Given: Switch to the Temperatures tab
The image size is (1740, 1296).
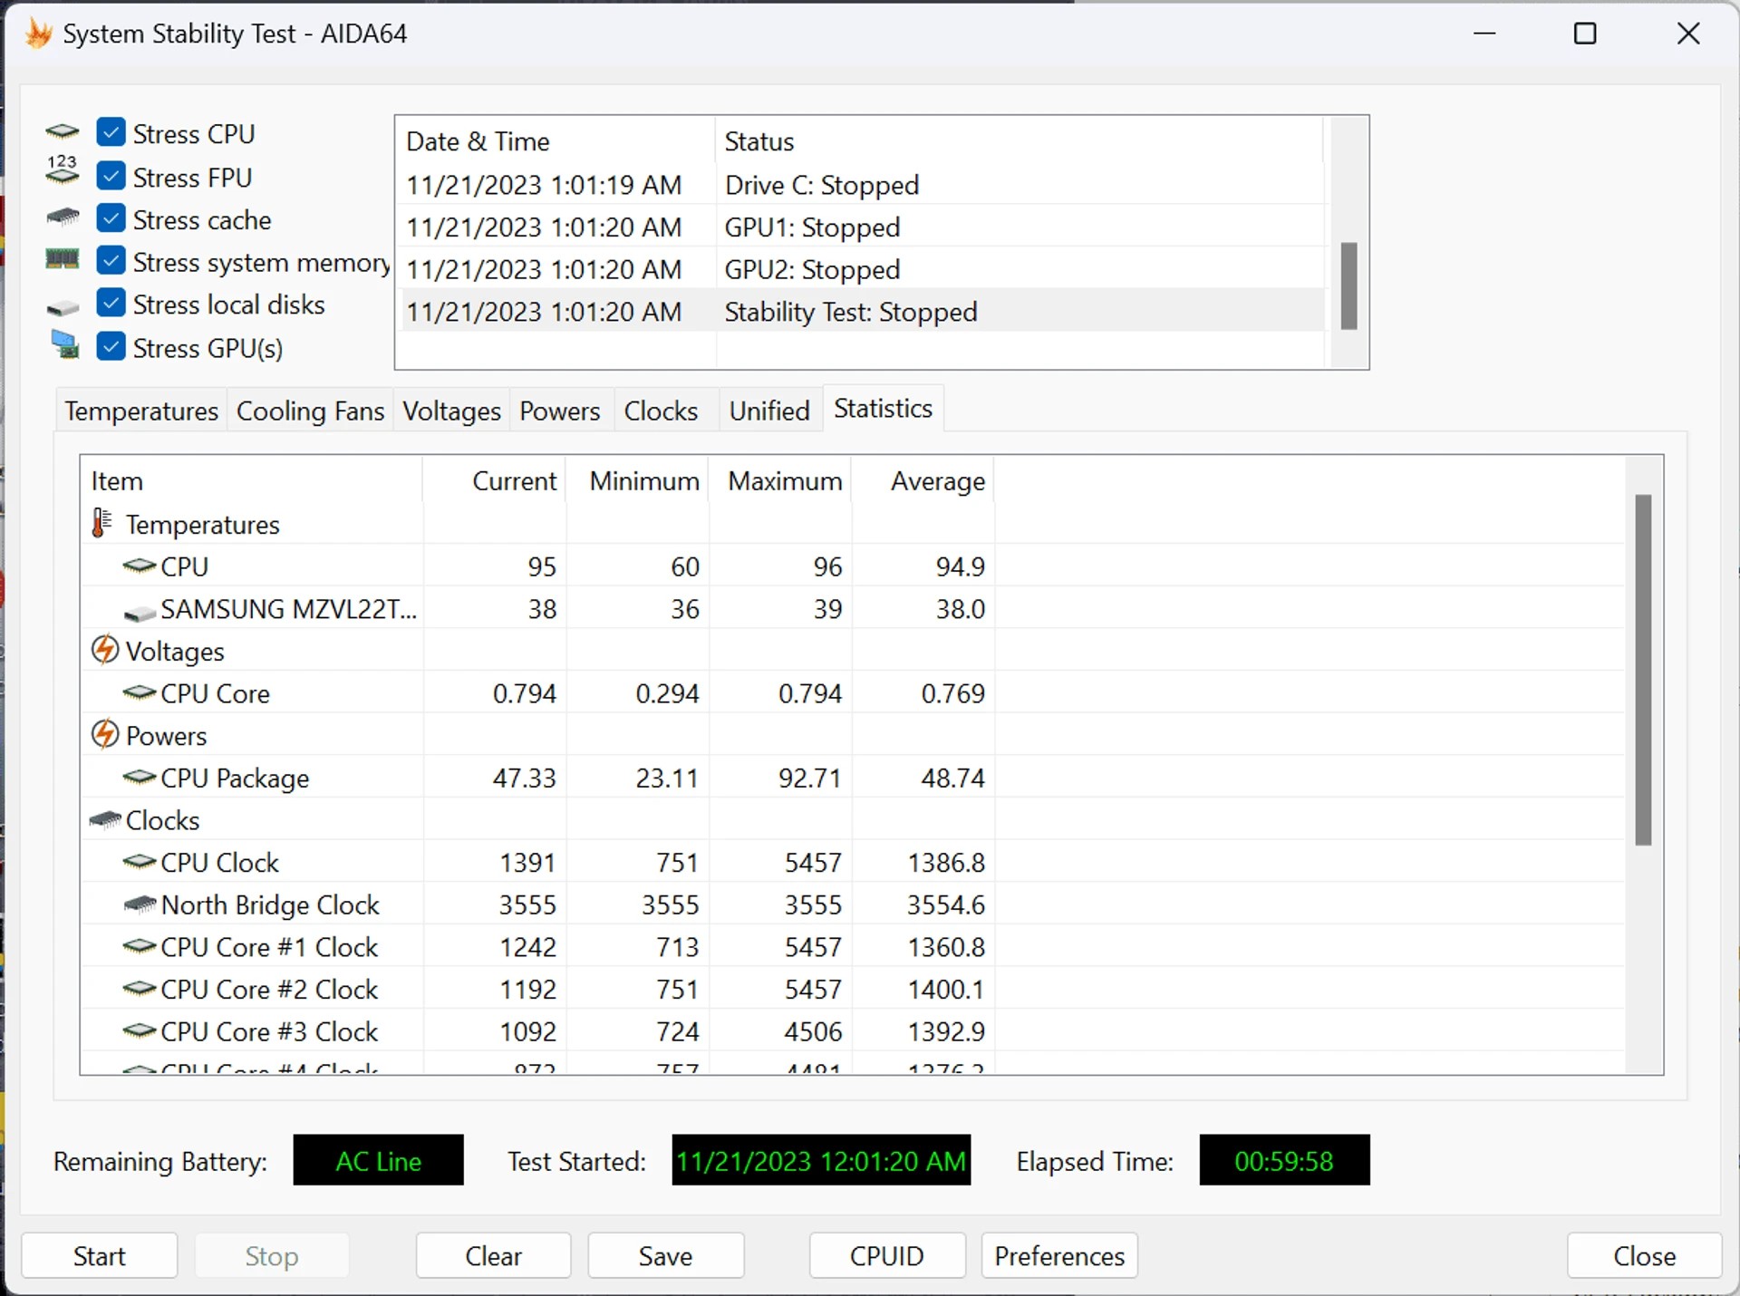Looking at the screenshot, I should (141, 411).
